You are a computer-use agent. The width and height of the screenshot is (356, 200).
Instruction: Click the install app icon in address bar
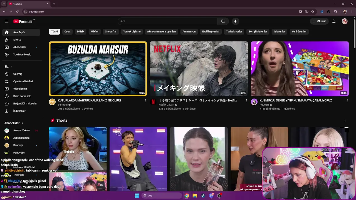301,12
